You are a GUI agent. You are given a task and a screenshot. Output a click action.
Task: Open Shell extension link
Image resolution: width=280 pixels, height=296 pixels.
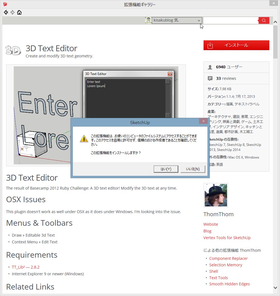(x=214, y=271)
